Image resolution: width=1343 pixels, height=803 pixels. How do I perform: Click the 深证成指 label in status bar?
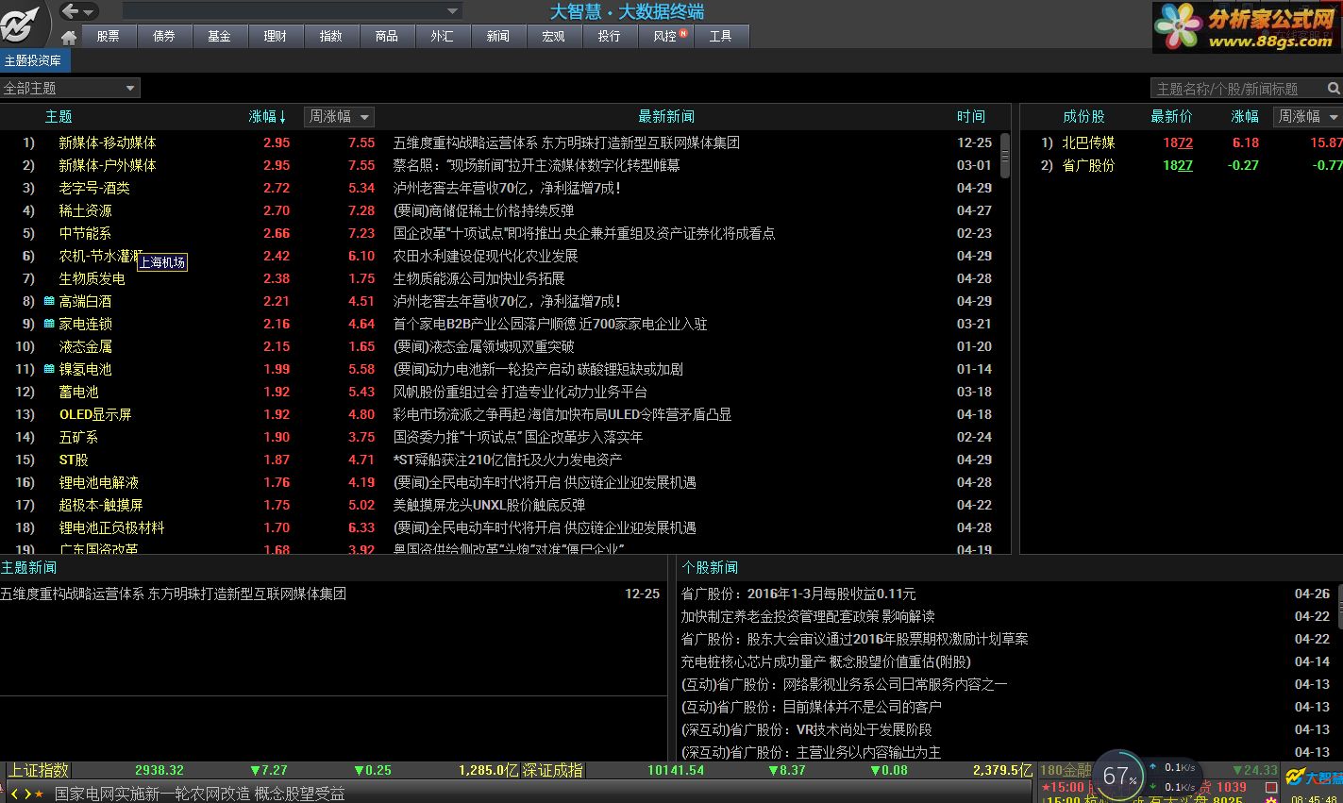click(x=552, y=770)
